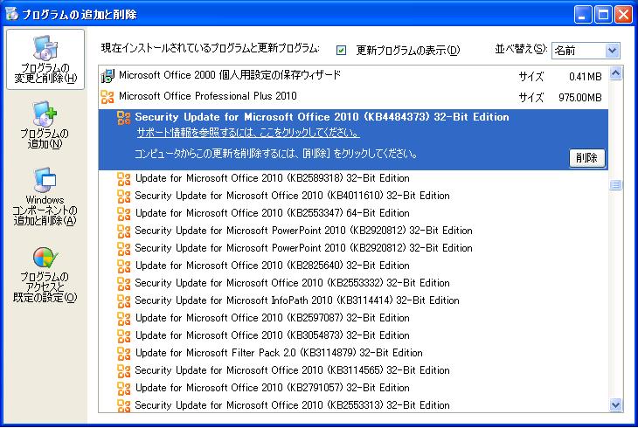Click the icon beside security update KB2553332

coord(124,284)
